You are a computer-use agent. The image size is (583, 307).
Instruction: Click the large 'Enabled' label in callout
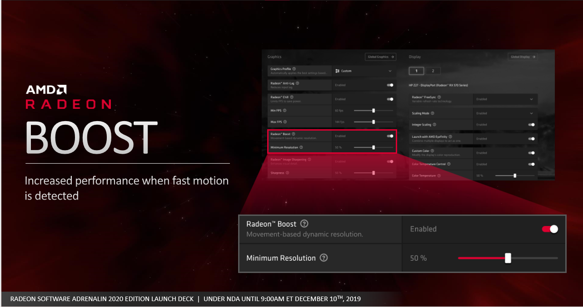coord(423,229)
